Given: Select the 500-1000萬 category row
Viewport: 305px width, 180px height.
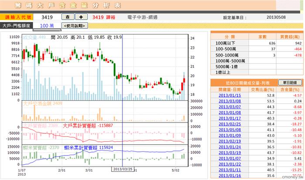Looking at the screenshot, I should click(x=257, y=55).
